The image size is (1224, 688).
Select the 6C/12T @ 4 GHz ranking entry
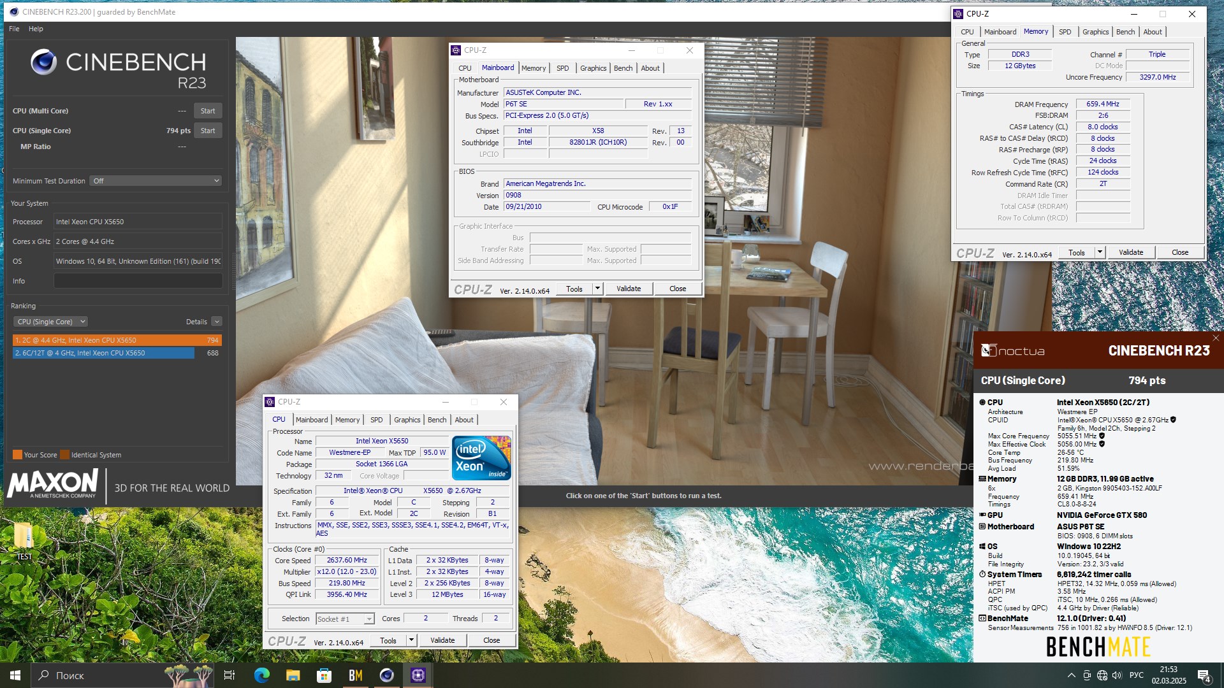click(x=117, y=353)
